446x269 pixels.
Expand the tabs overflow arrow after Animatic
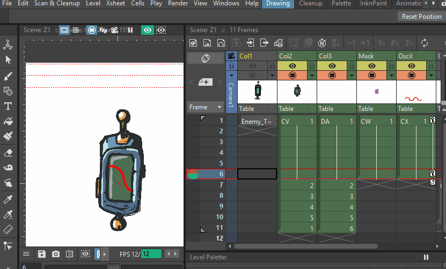tap(433, 4)
